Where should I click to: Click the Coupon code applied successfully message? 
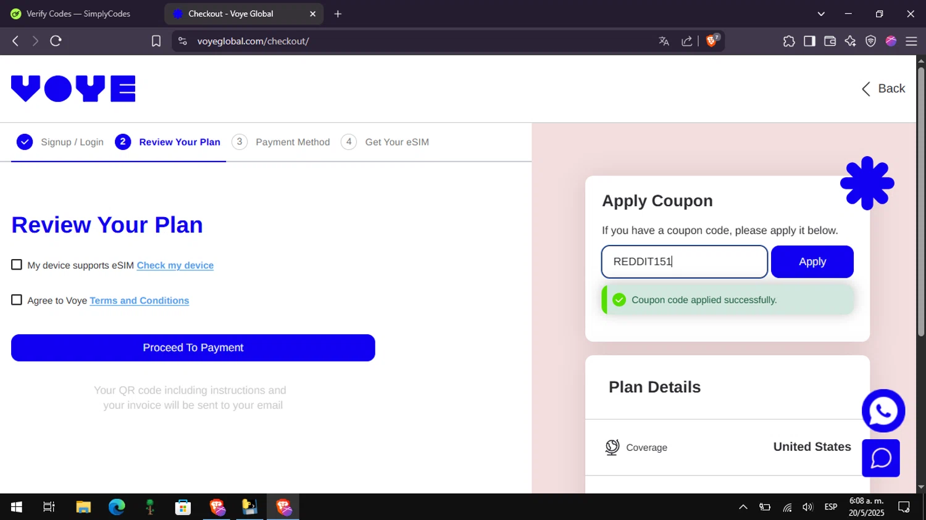click(x=728, y=300)
